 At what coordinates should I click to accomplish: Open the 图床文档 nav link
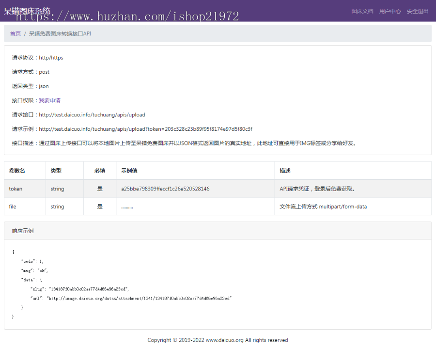click(362, 11)
